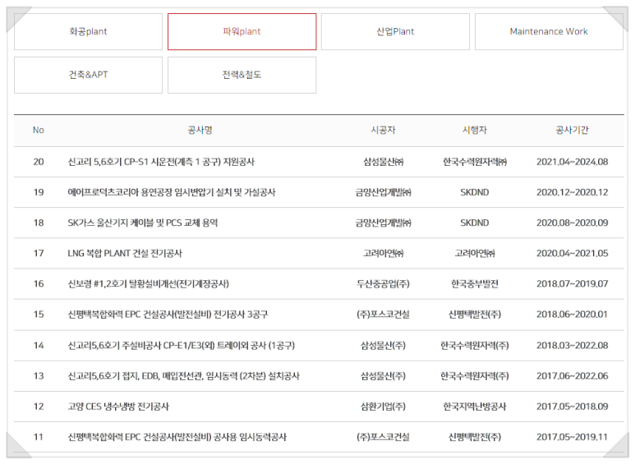Click period 2020.04~2021.05

(573, 254)
